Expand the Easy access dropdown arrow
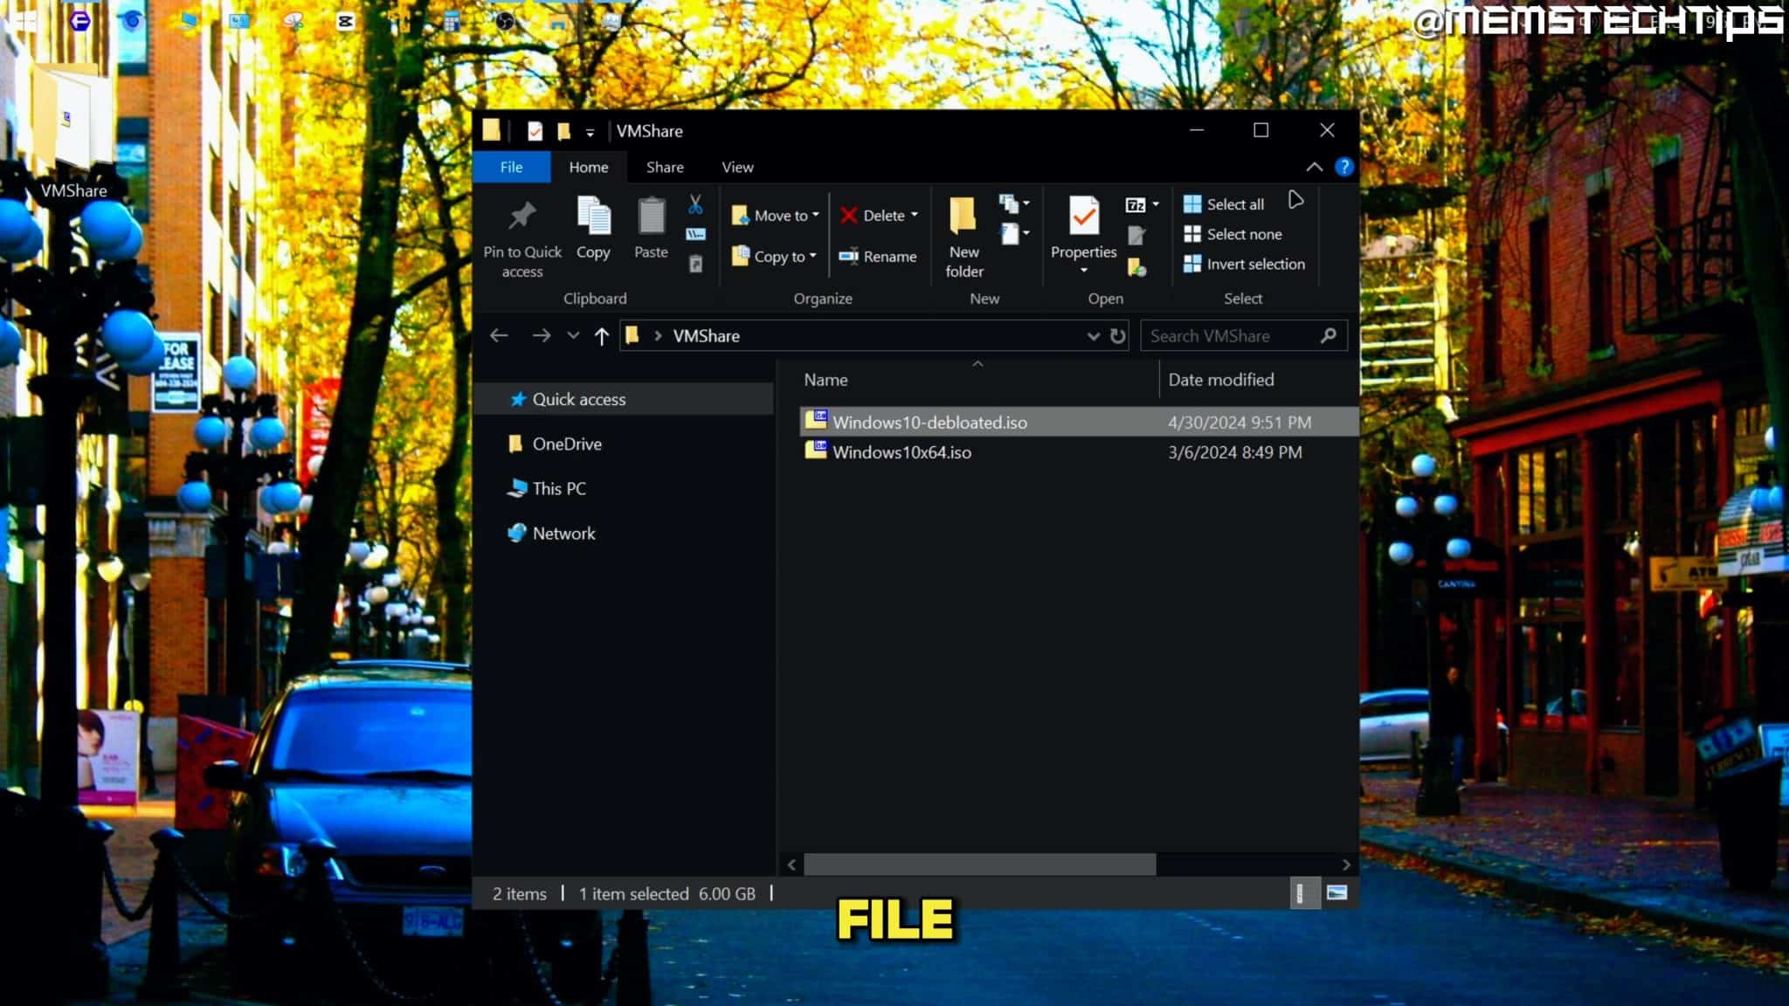 click(1026, 234)
